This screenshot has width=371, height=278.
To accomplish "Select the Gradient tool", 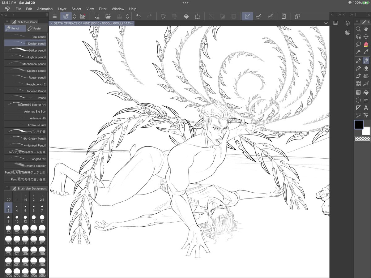I will (x=358, y=92).
